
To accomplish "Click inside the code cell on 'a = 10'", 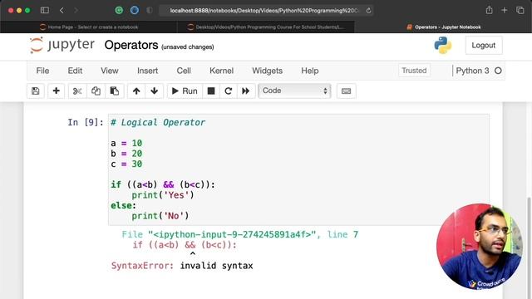I will pyautogui.click(x=126, y=143).
